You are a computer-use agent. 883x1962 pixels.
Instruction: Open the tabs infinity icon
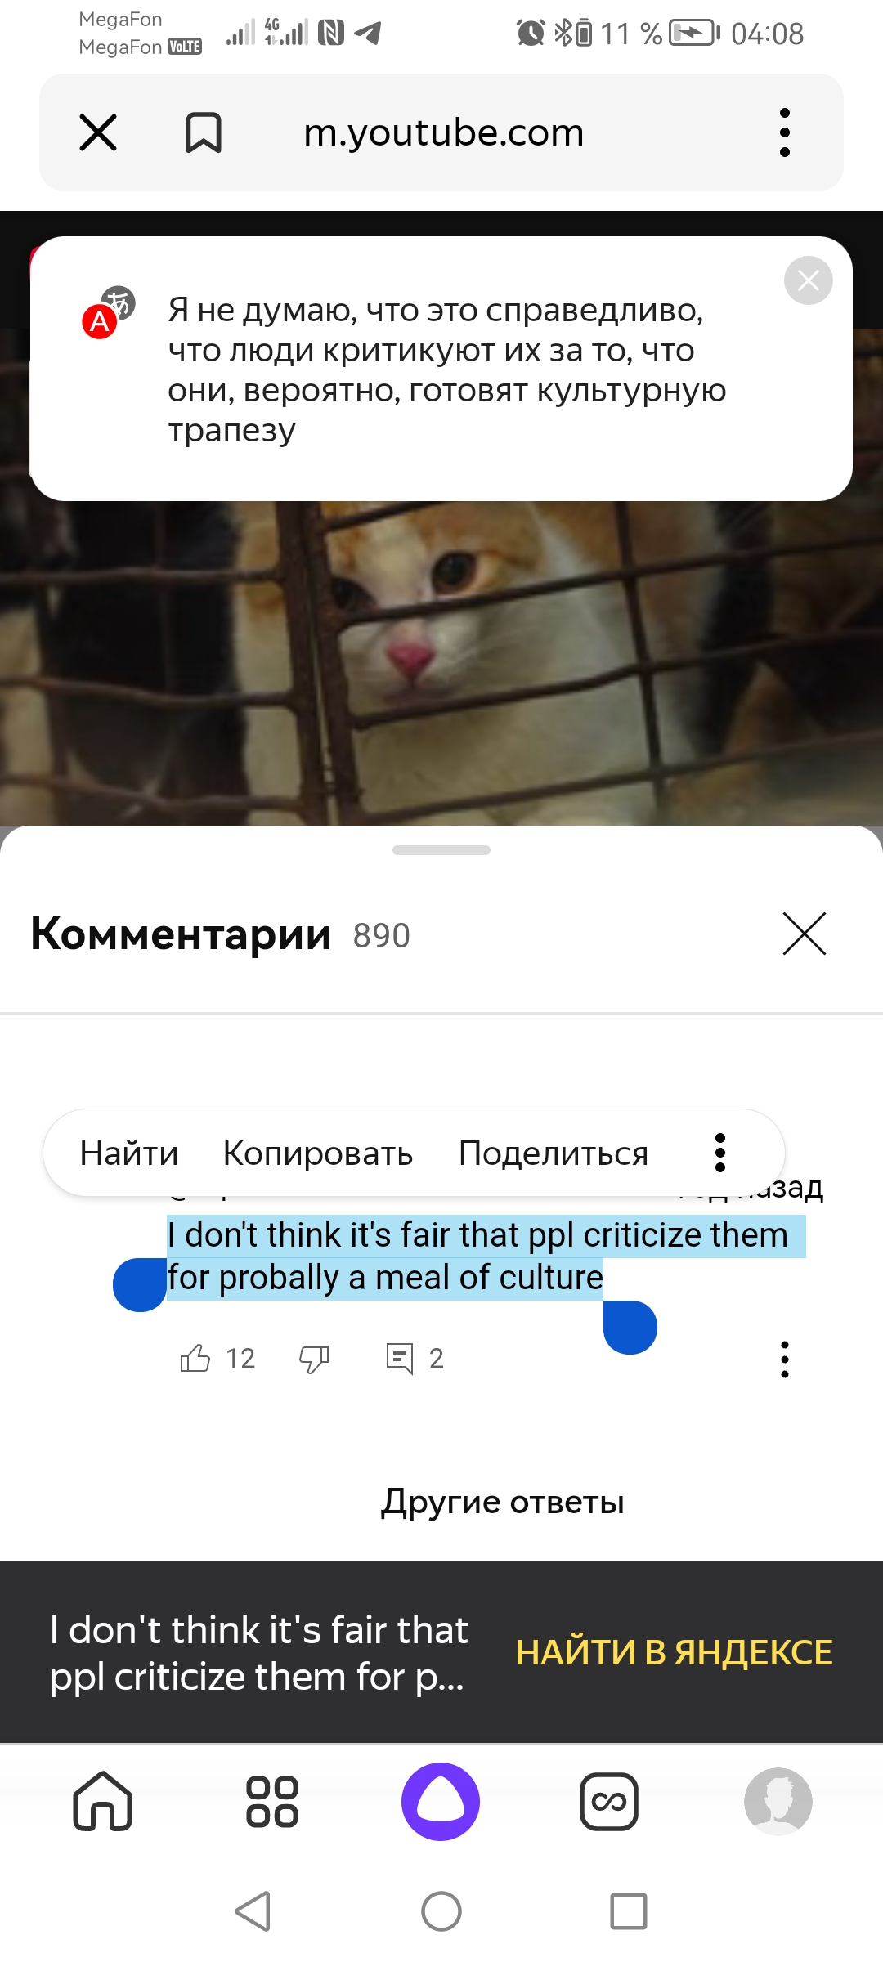(x=609, y=1801)
